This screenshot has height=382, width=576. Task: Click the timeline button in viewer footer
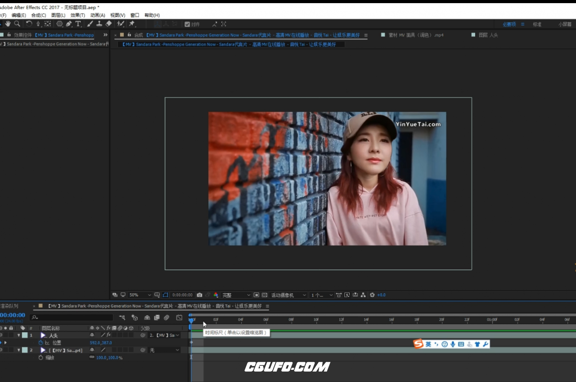pyautogui.click(x=355, y=295)
